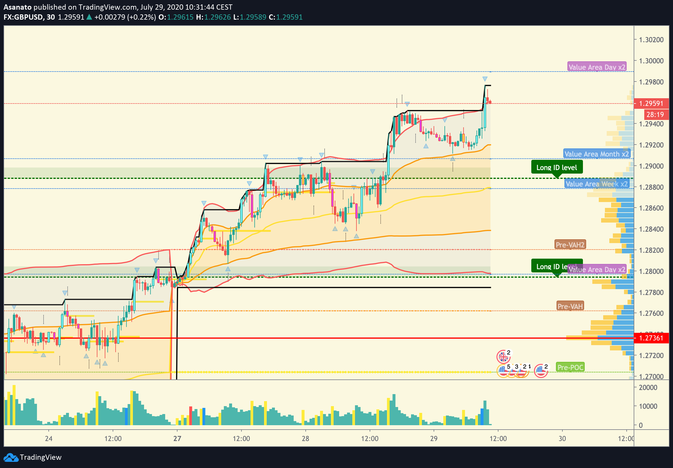Click the Long ID level label near 1.29000
Screen dimensions: 673x468
tap(557, 167)
